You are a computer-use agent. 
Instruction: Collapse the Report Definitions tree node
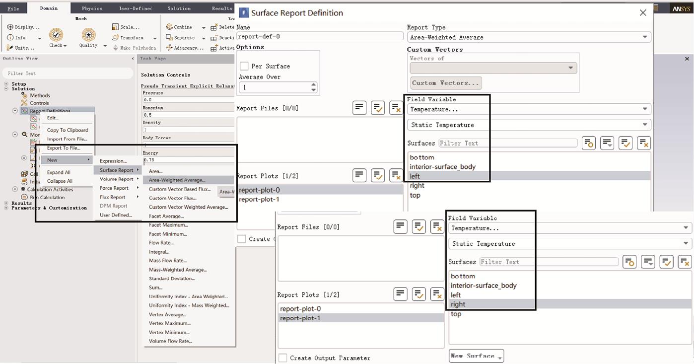pos(15,111)
